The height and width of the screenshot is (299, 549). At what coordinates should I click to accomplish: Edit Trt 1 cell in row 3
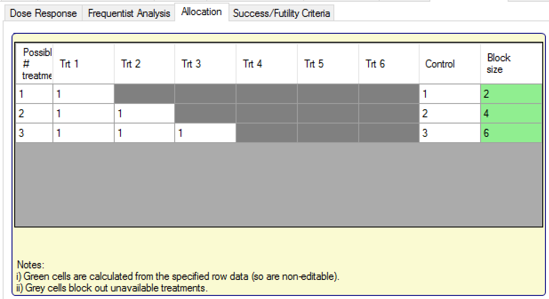coord(83,133)
